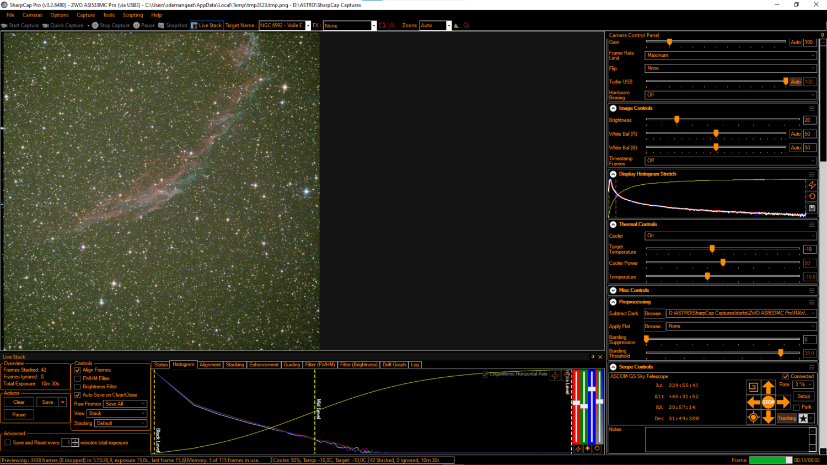Click the green histogram icon near the Zoom control
This screenshot has width=827, height=465.
456,25
